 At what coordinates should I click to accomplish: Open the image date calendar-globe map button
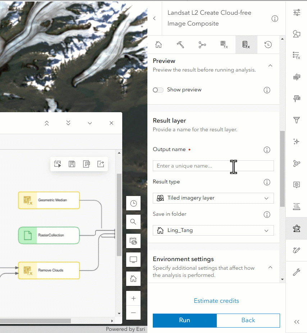pyautogui.click(x=133, y=241)
